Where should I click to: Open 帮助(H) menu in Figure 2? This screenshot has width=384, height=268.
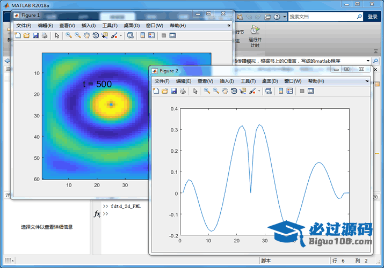[316, 81]
